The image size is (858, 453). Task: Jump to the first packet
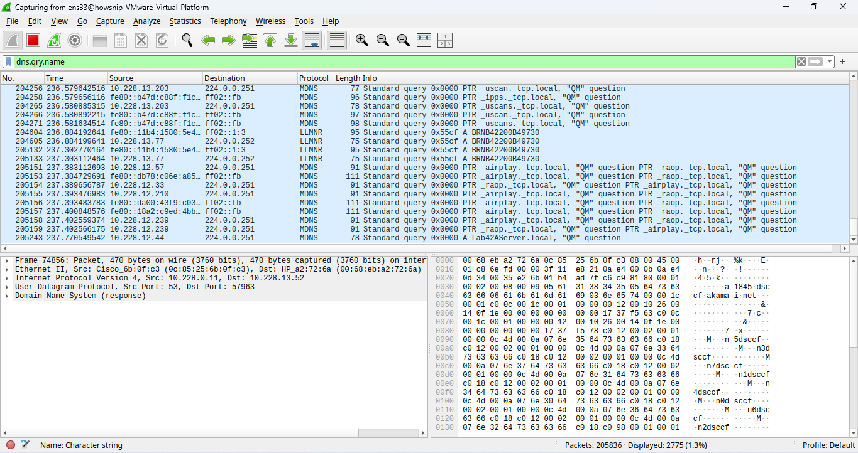tap(270, 40)
